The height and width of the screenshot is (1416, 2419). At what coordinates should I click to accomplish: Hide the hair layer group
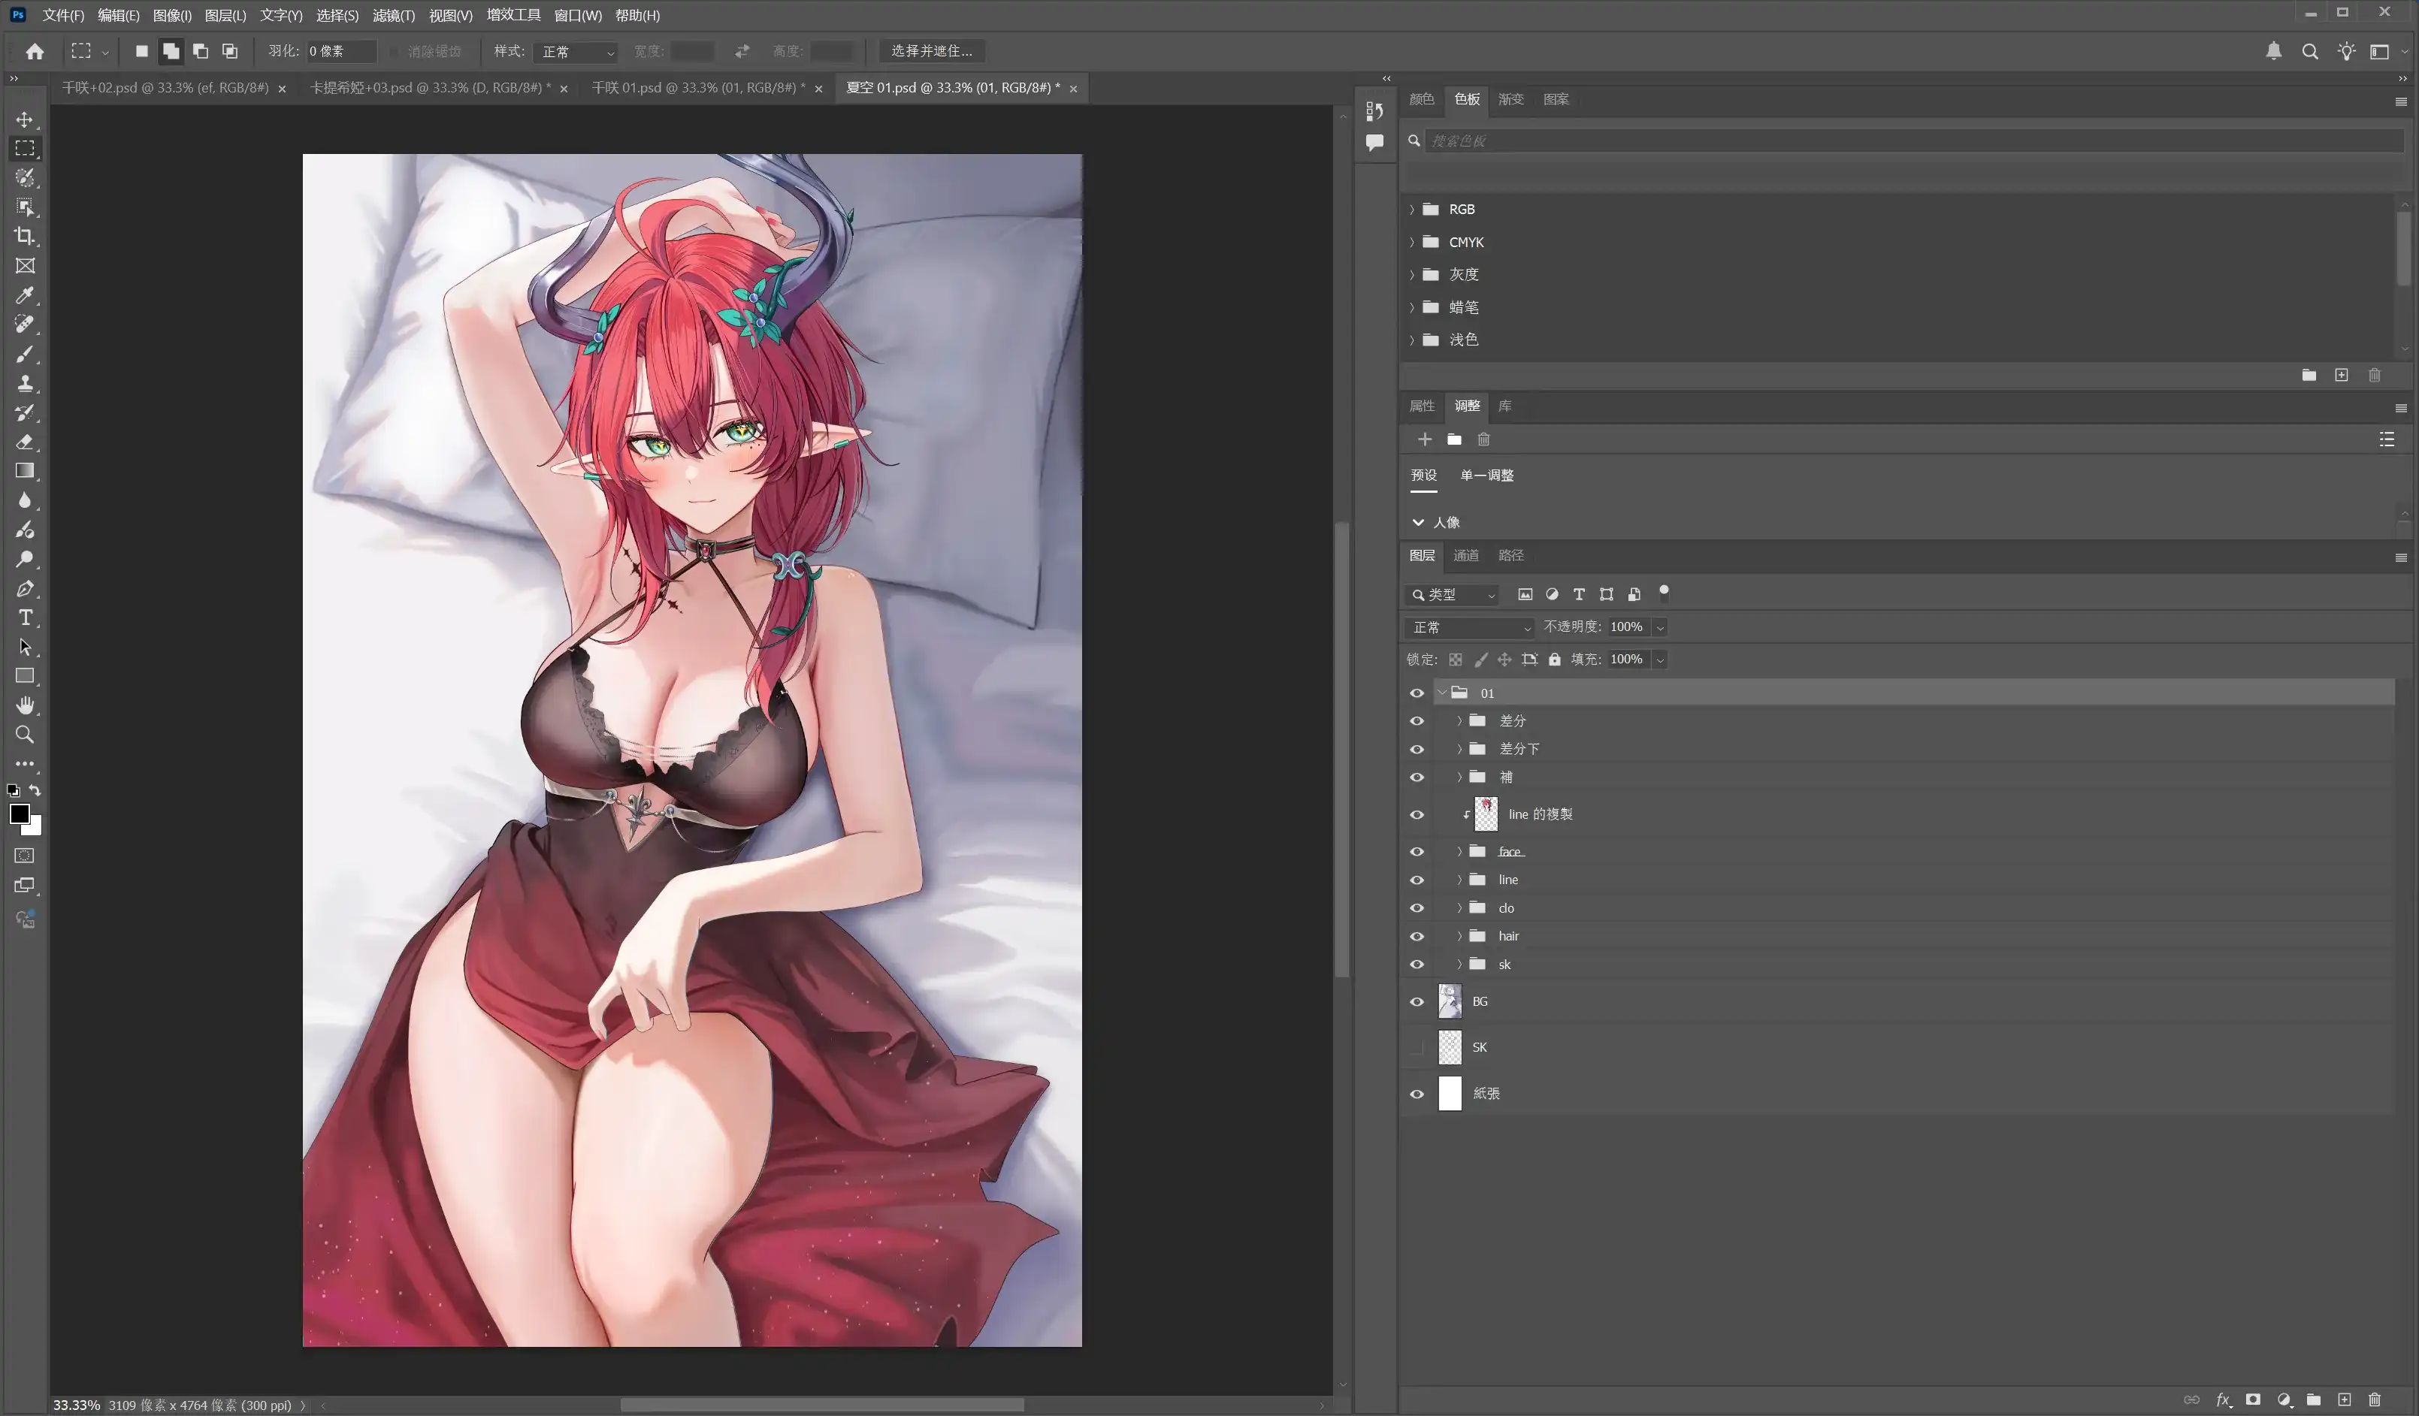1417,936
